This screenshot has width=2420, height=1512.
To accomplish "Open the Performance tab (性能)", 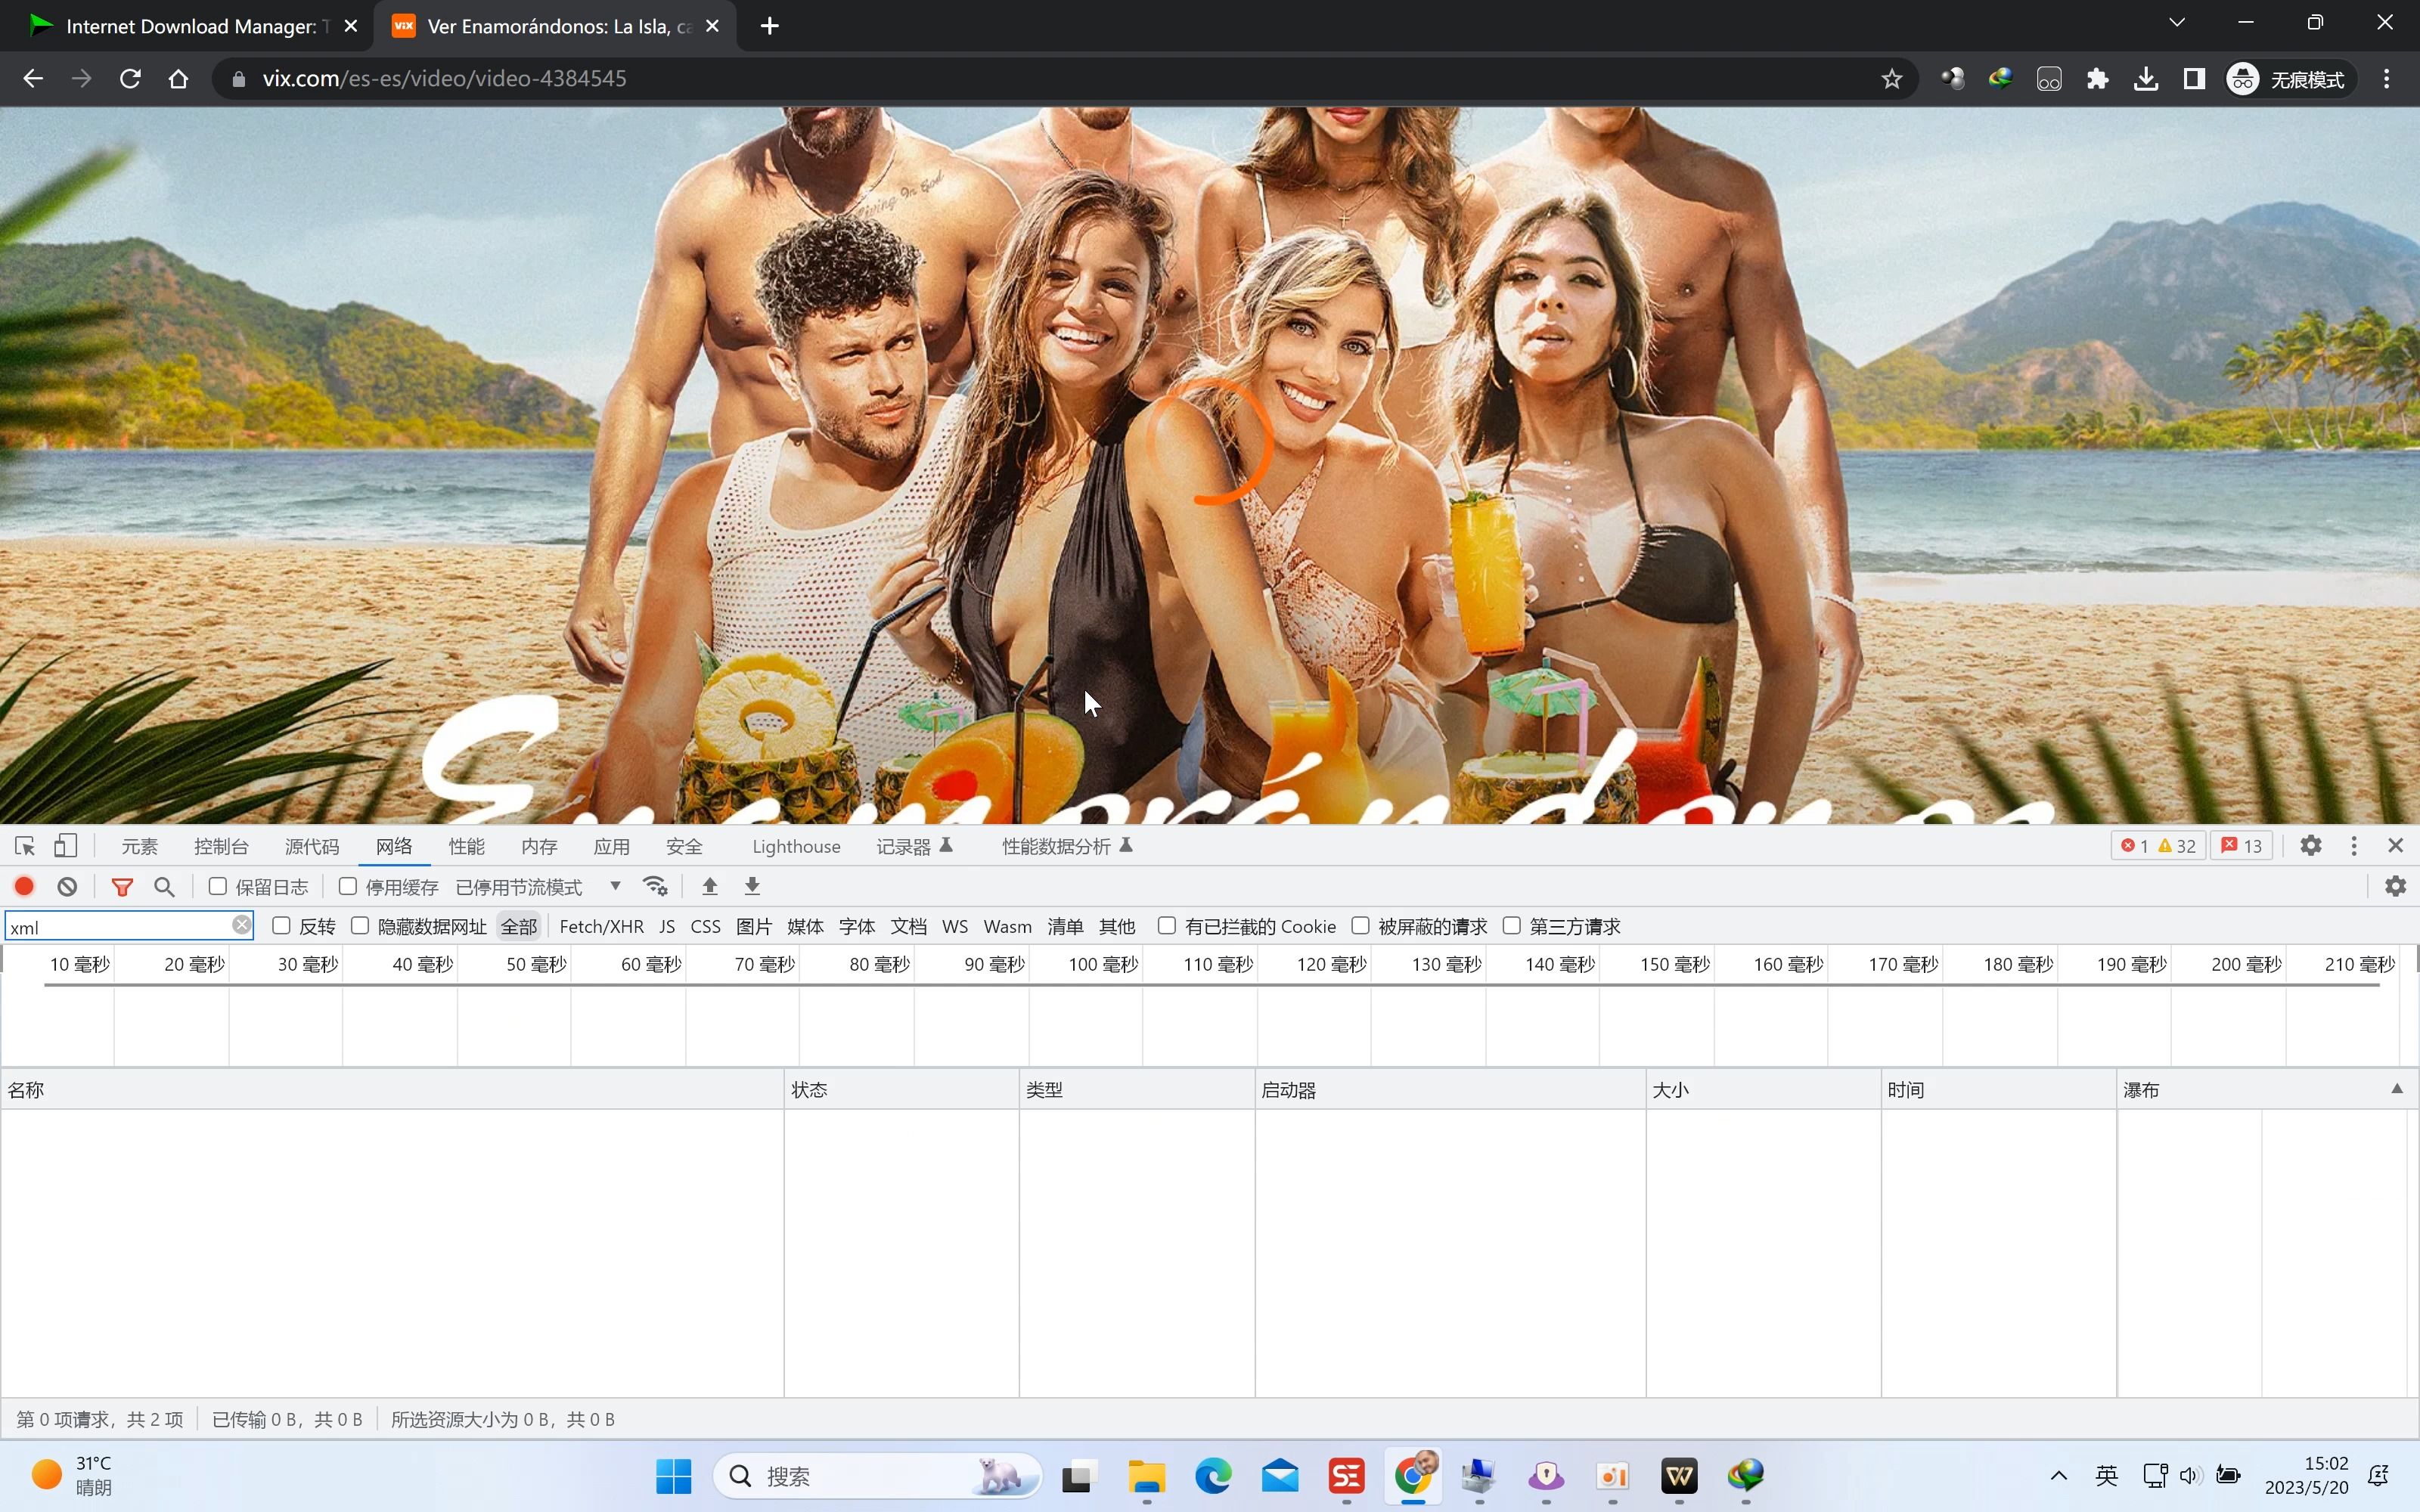I will 466,847.
